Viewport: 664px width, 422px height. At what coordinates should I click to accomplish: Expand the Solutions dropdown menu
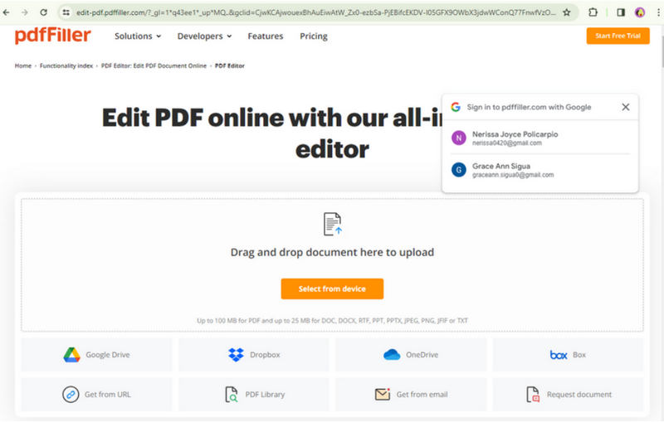138,36
